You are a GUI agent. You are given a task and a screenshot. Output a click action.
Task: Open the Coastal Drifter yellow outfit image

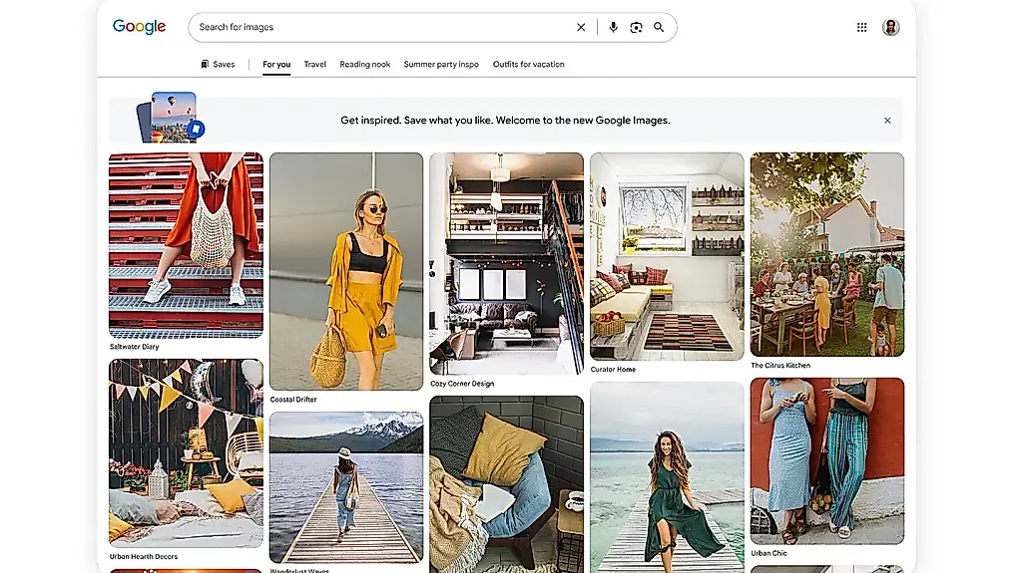coord(346,271)
